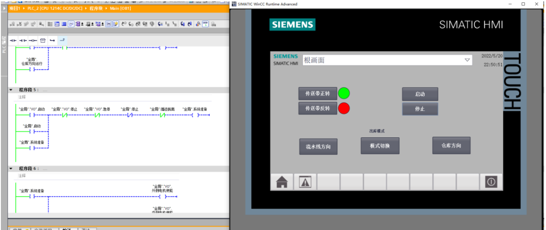Click the 出库模式 label text
546x230 pixels.
pos(377,131)
